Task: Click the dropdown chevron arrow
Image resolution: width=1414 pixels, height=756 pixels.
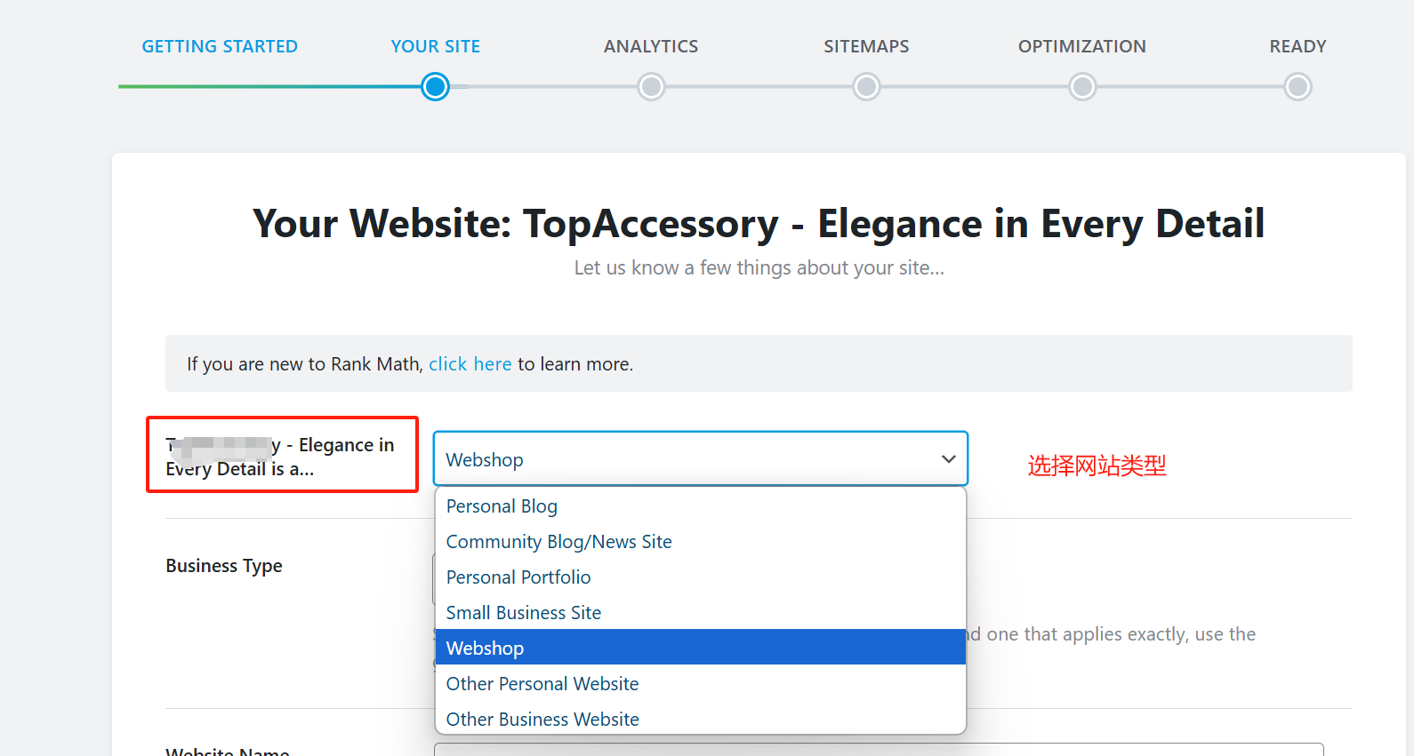Action: coord(948,459)
